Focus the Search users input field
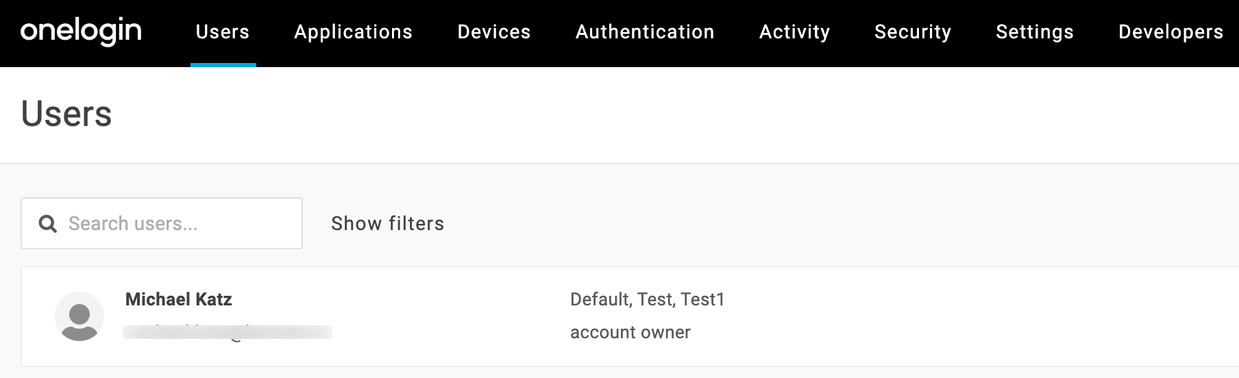The height and width of the screenshot is (378, 1239). click(162, 223)
